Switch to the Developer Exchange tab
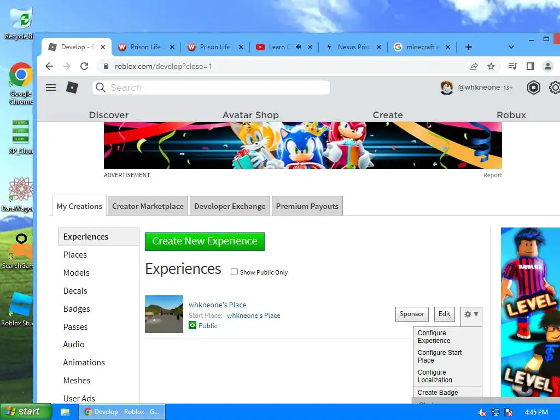This screenshot has width=560, height=420. 230,206
